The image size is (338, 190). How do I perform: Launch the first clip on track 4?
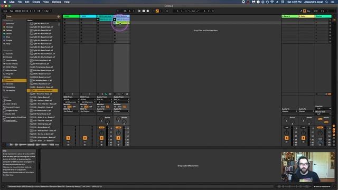pos(115,20)
